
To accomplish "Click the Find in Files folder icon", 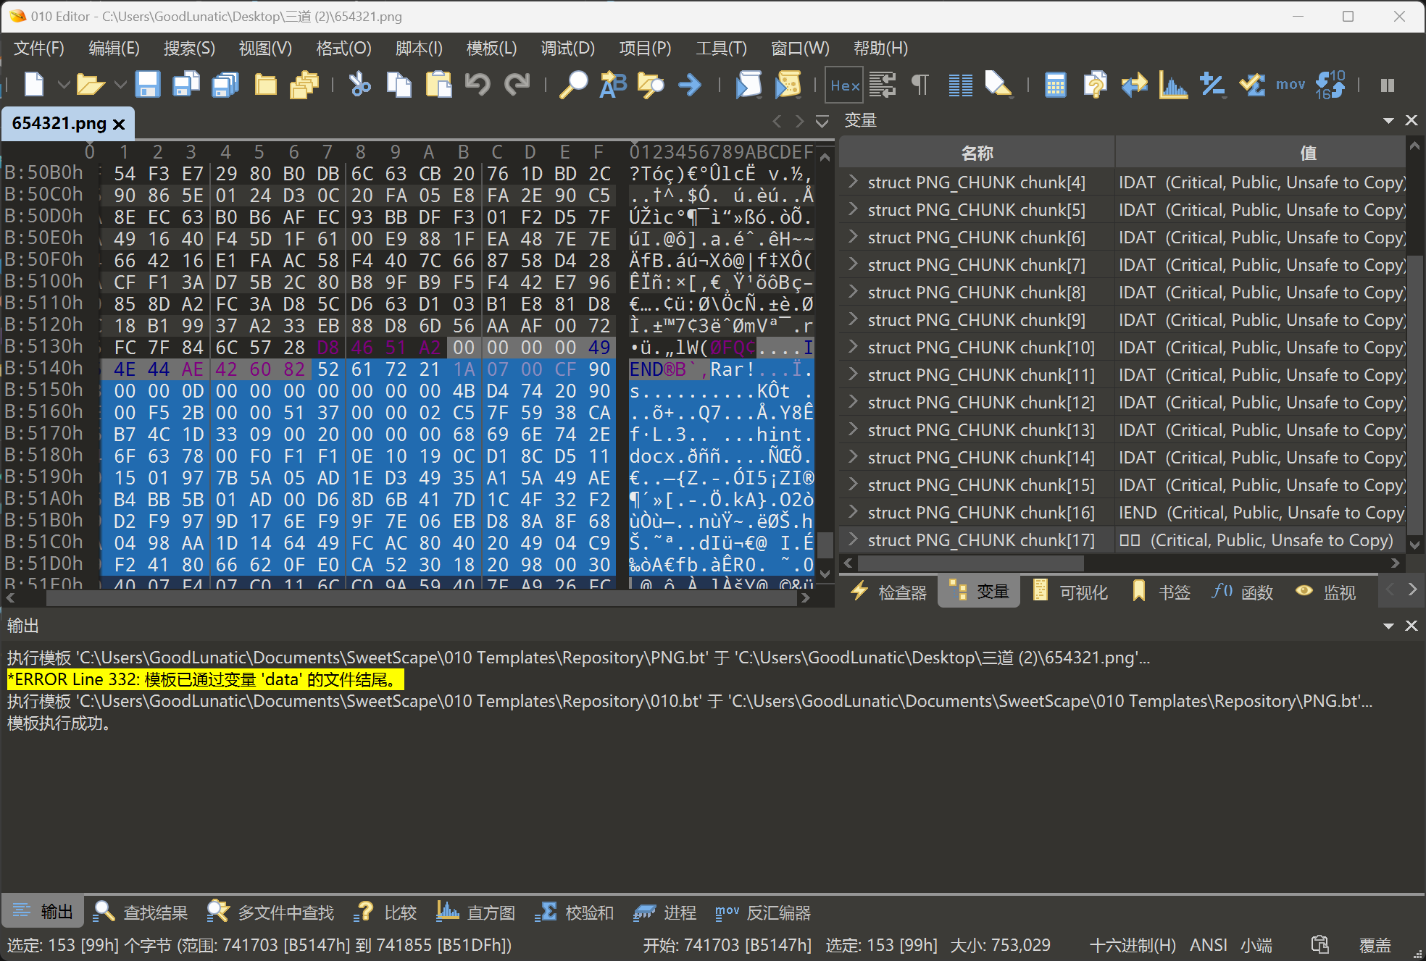I will (651, 85).
